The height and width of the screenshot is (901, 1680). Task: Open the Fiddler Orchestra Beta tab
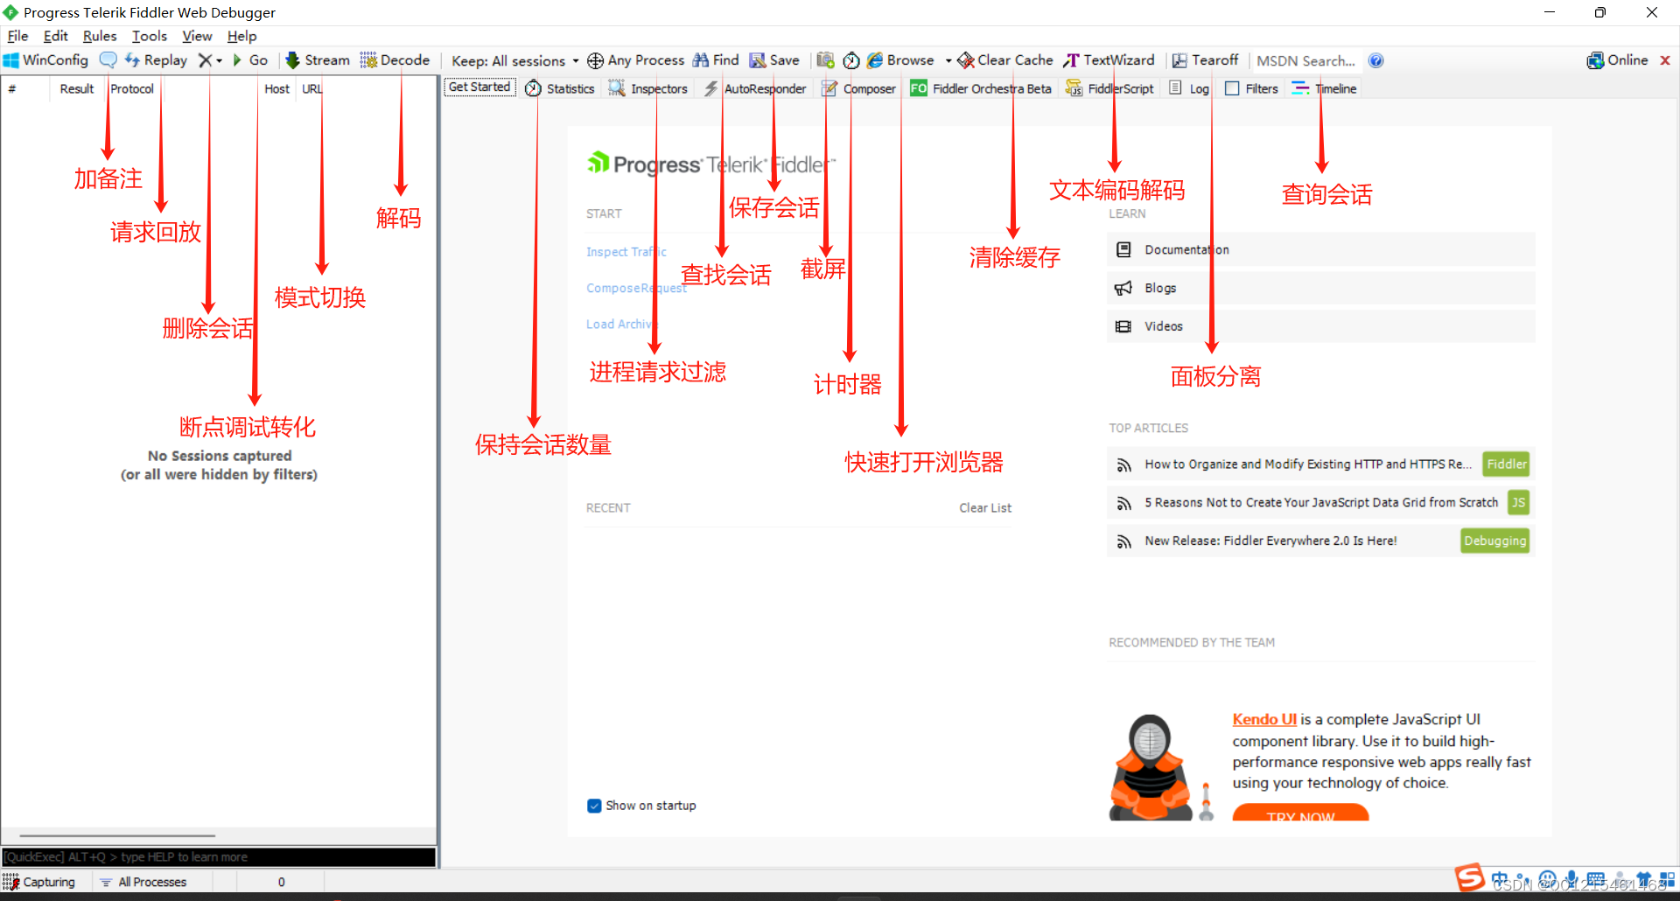(981, 88)
